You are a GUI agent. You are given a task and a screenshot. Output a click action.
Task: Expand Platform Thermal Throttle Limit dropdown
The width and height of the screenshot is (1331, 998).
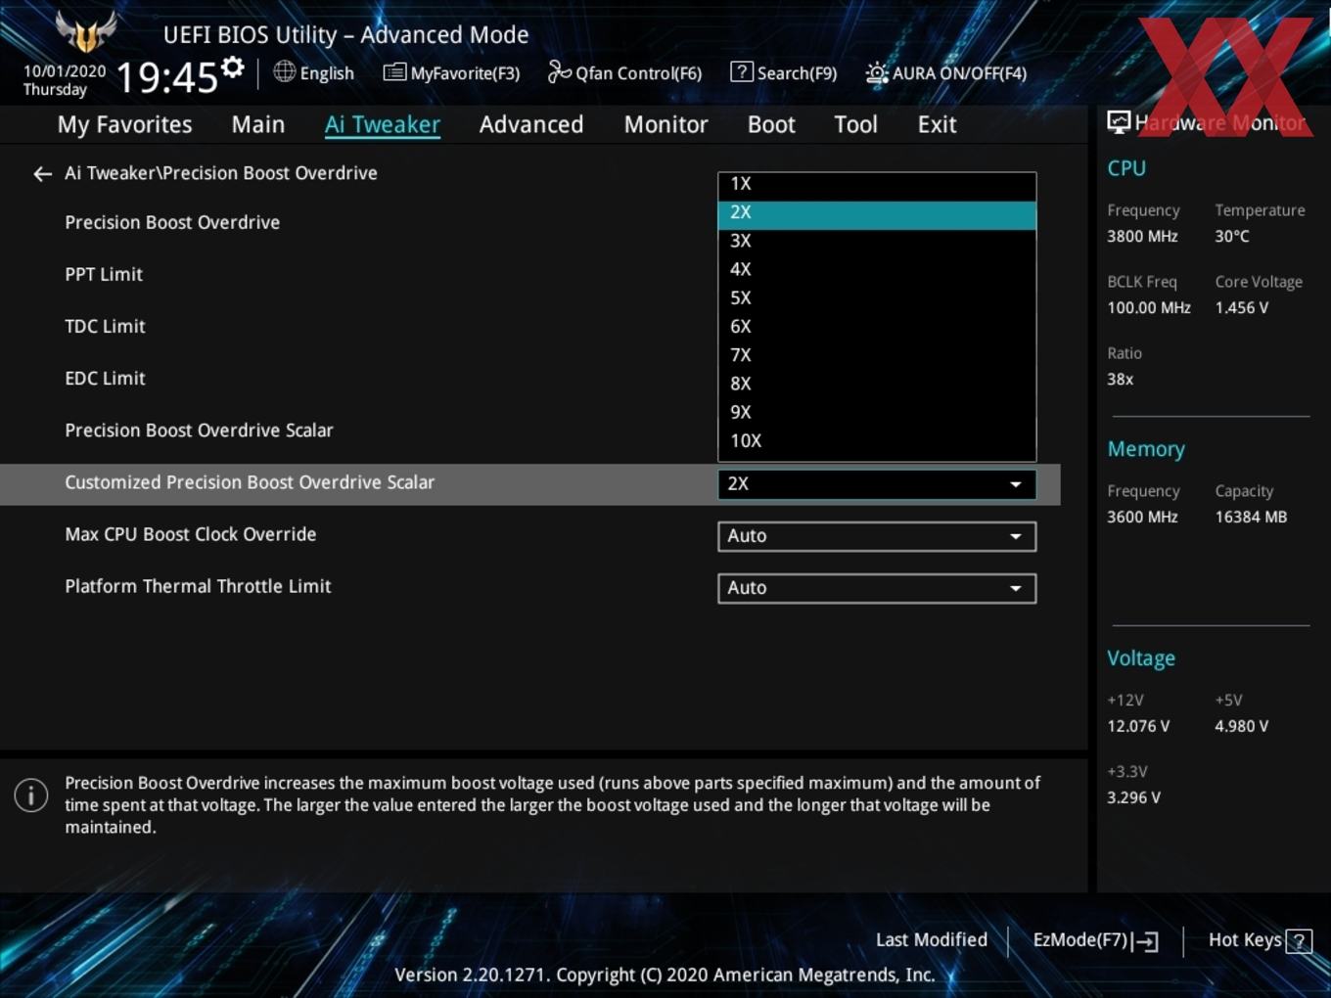[877, 588]
